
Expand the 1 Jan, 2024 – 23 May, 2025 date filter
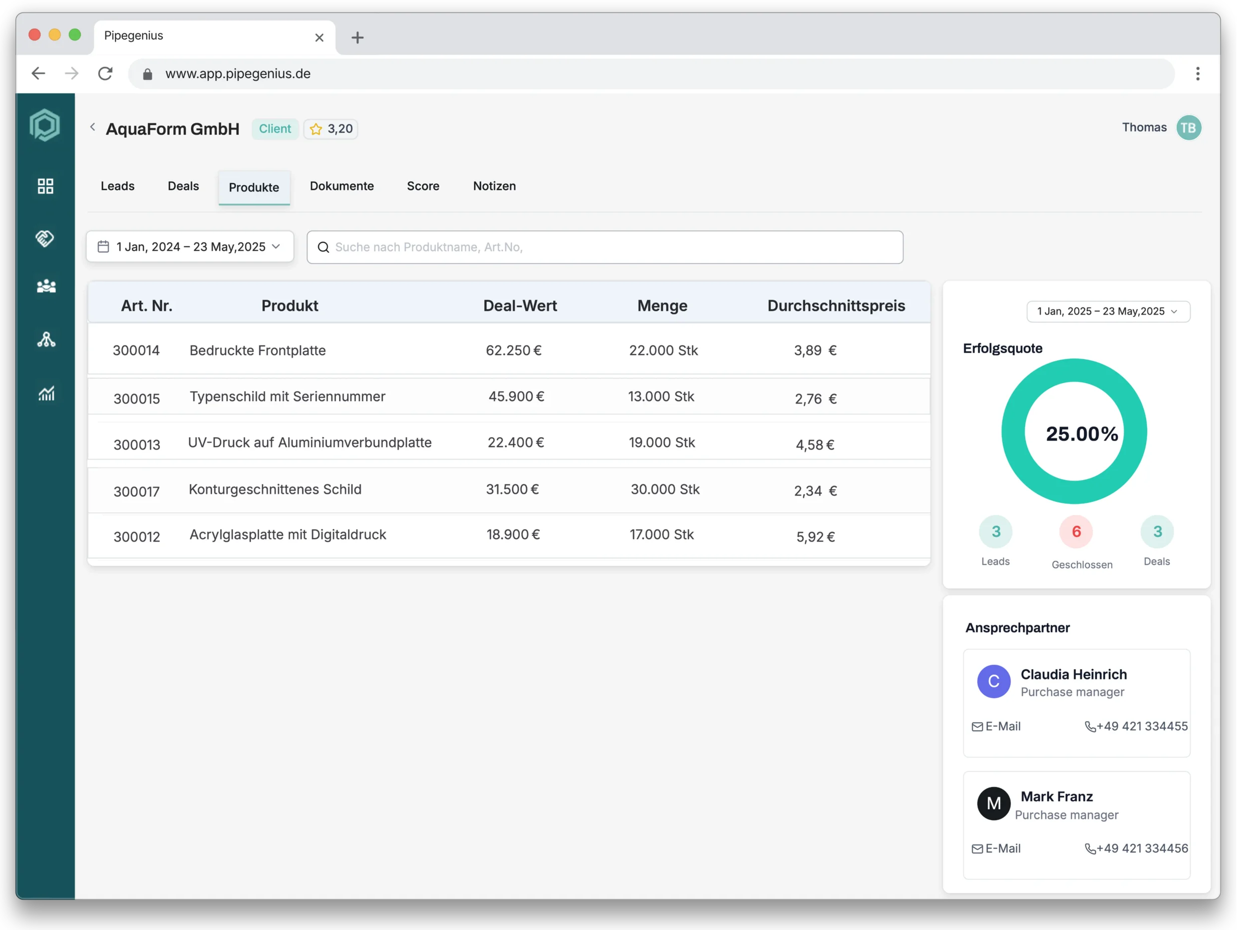tap(190, 246)
